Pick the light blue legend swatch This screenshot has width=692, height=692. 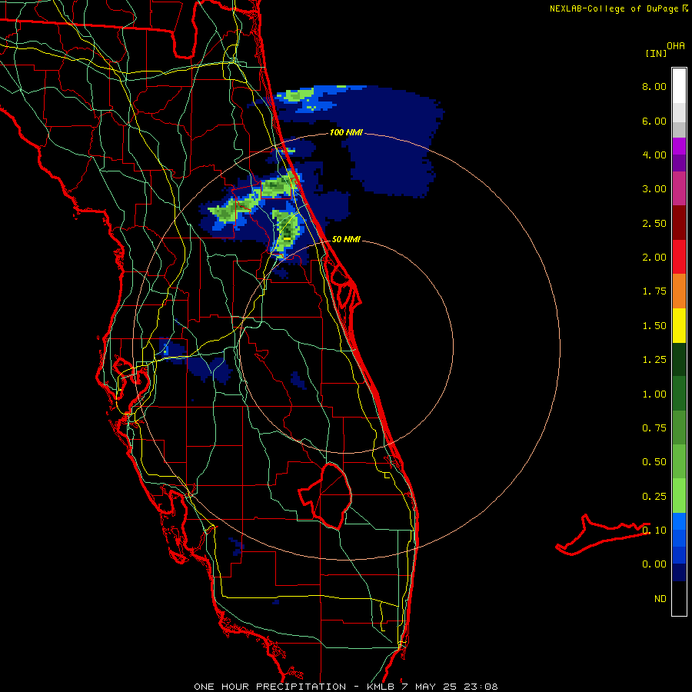click(x=679, y=521)
